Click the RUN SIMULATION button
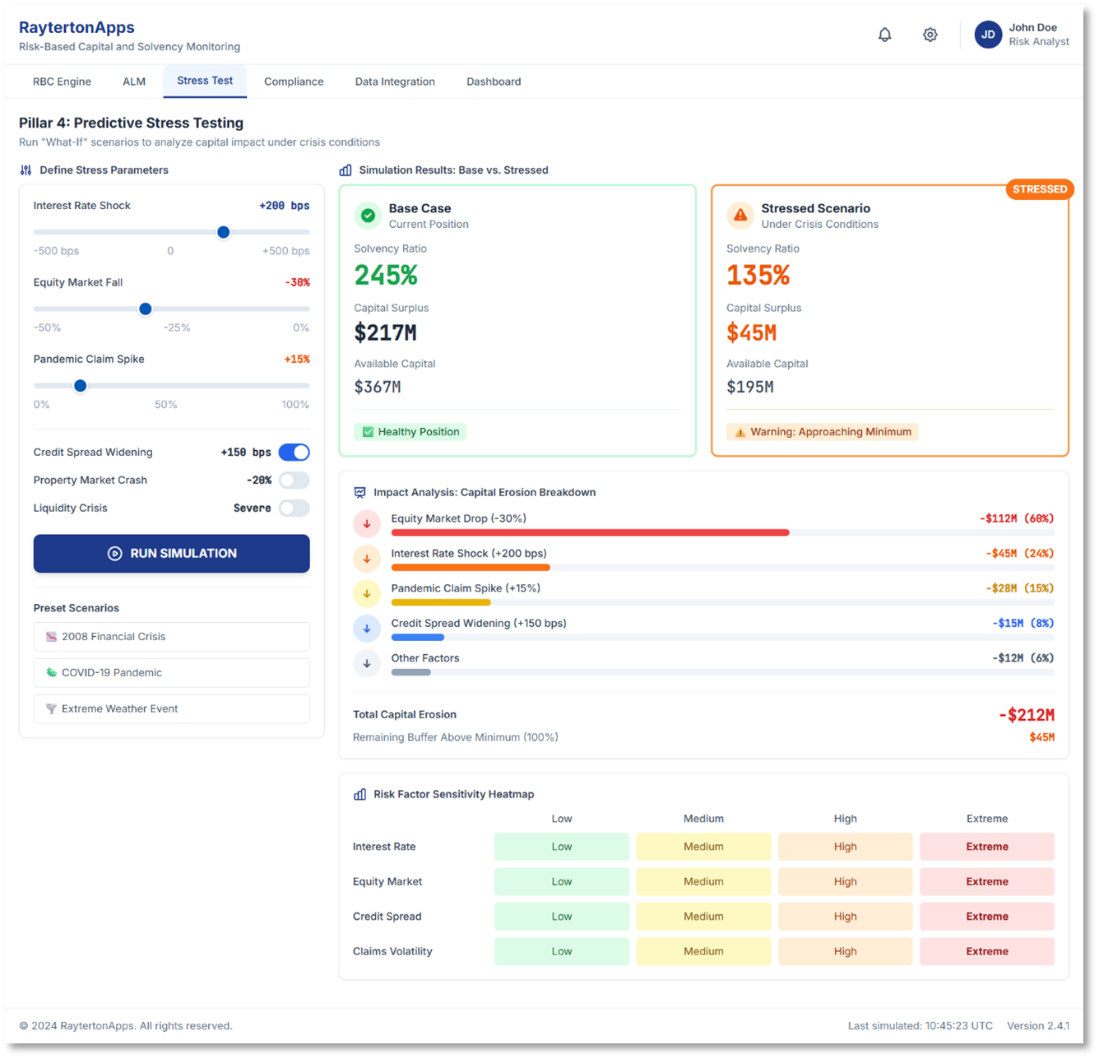Screen dimensions: 1099x1059 tap(171, 553)
